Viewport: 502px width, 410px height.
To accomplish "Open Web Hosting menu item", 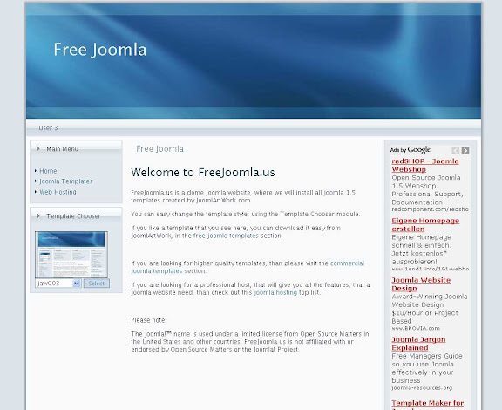I will pos(58,192).
